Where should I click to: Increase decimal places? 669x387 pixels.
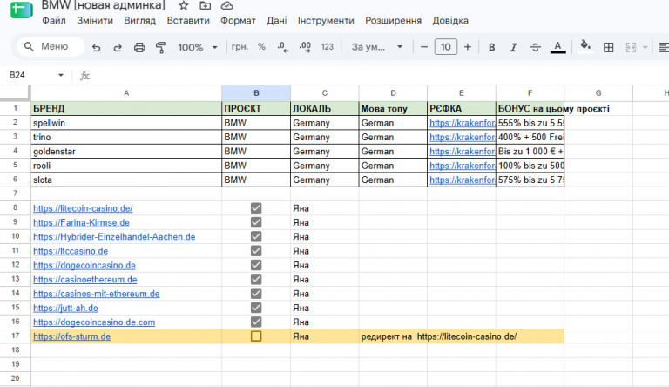coord(305,47)
